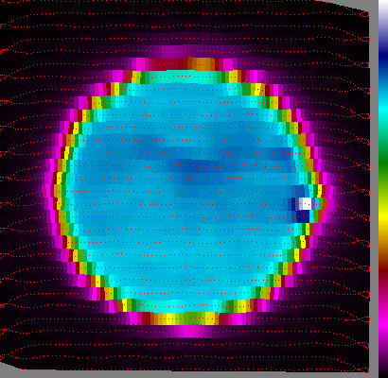
Task: Select the green band on the color scale bar
Action: [x=383, y=163]
